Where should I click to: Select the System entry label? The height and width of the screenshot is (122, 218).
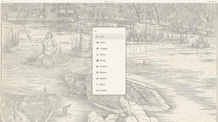(x=103, y=90)
